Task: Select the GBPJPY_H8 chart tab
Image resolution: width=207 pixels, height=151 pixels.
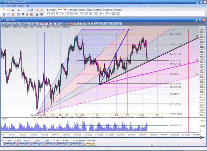Action: 24,144
